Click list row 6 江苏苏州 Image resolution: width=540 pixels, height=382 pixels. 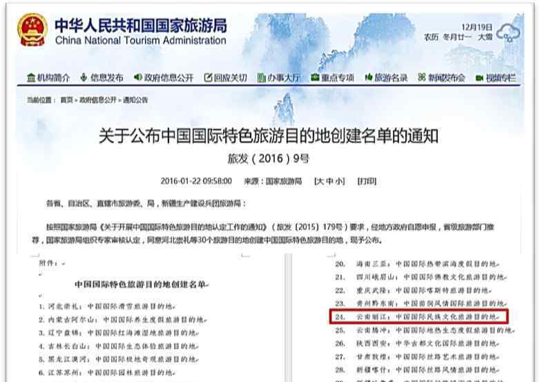(x=107, y=372)
